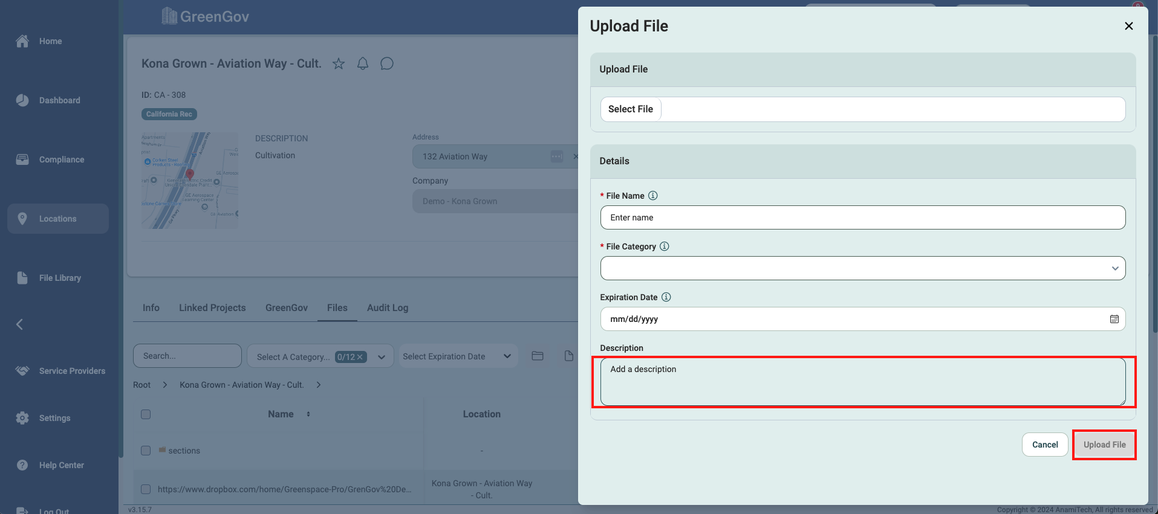Open the Help Center question icon
1158x514 pixels.
click(22, 465)
